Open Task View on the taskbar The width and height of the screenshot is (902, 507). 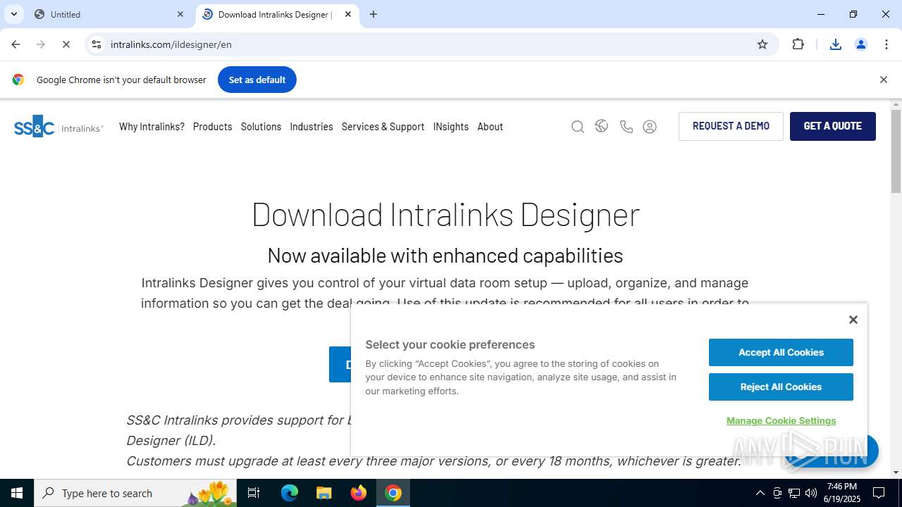coord(254,493)
